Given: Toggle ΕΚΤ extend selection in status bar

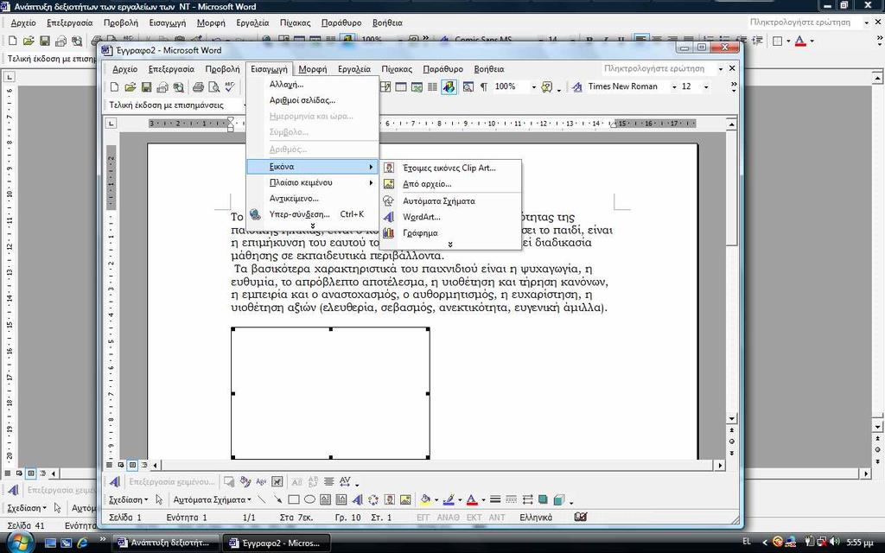Looking at the screenshot, I should tap(474, 517).
